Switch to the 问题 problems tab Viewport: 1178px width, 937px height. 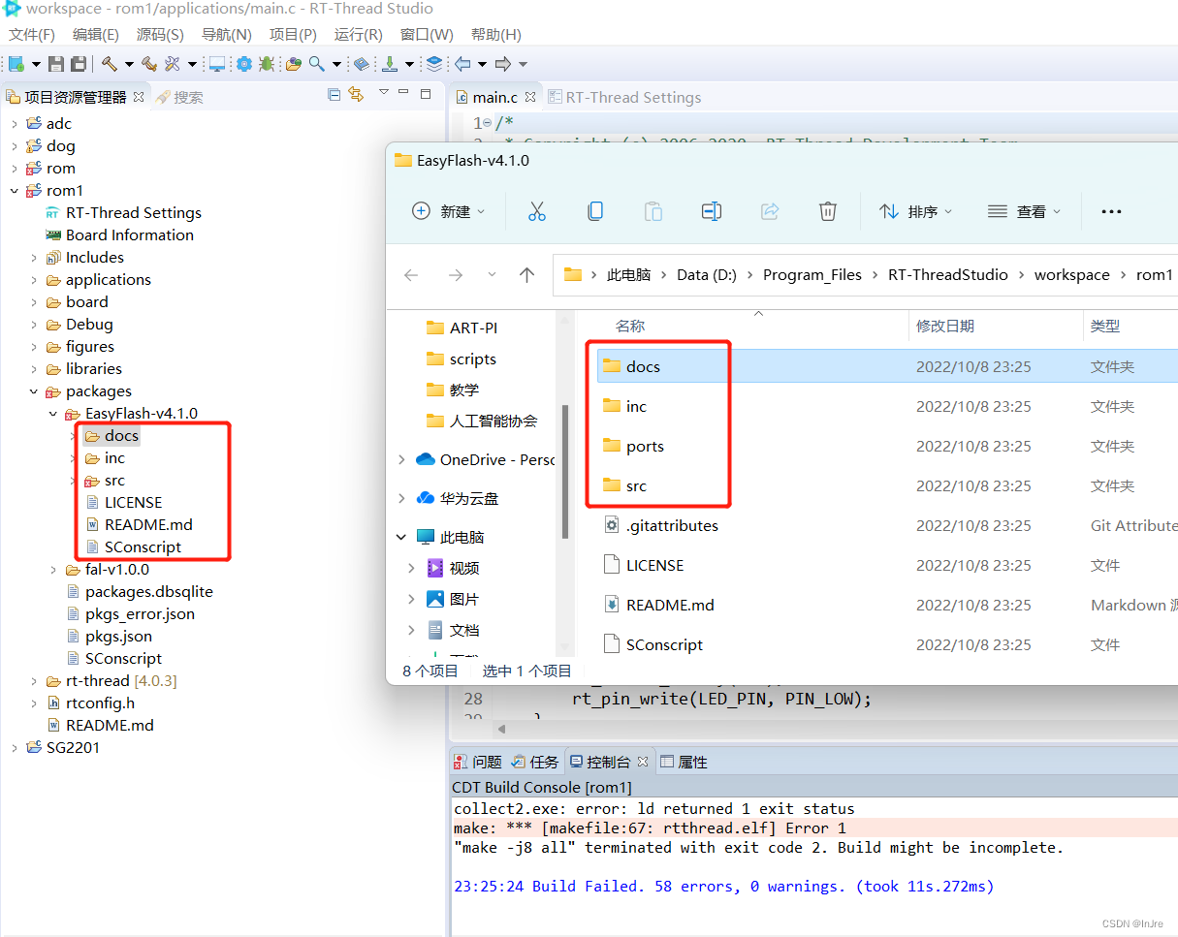pos(478,763)
